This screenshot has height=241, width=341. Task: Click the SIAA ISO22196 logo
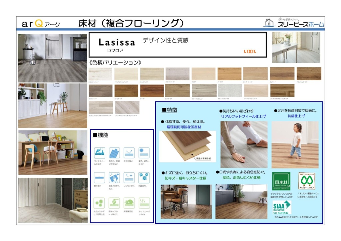click(x=281, y=207)
